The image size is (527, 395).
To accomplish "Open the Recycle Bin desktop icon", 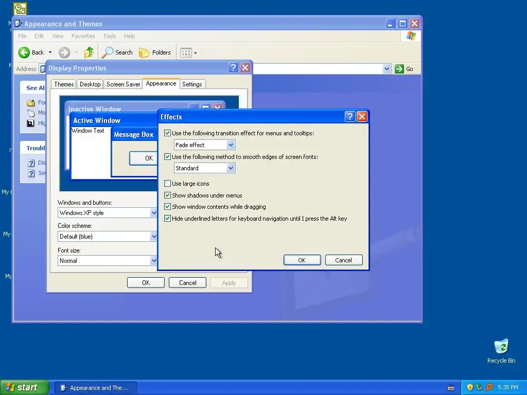I will tap(501, 347).
